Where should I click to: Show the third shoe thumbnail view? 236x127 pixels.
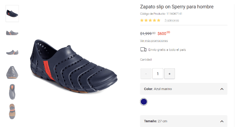tap(12, 52)
